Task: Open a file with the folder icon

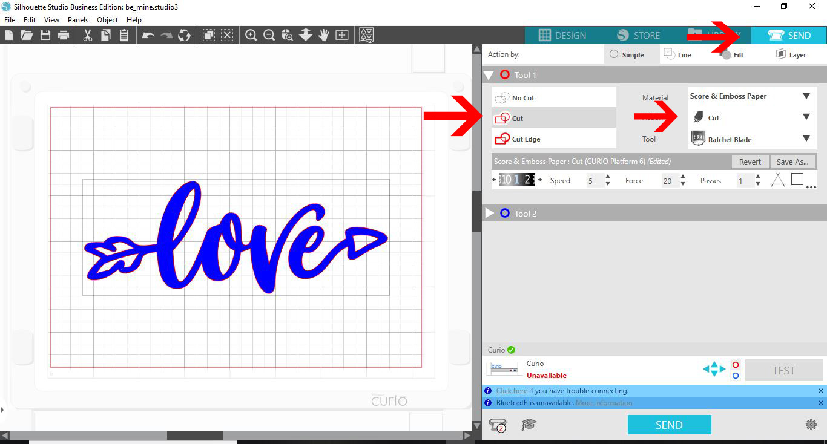Action: (x=27, y=35)
